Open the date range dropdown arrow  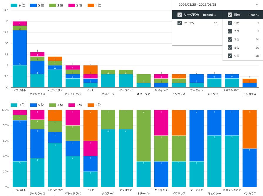point(257,5)
